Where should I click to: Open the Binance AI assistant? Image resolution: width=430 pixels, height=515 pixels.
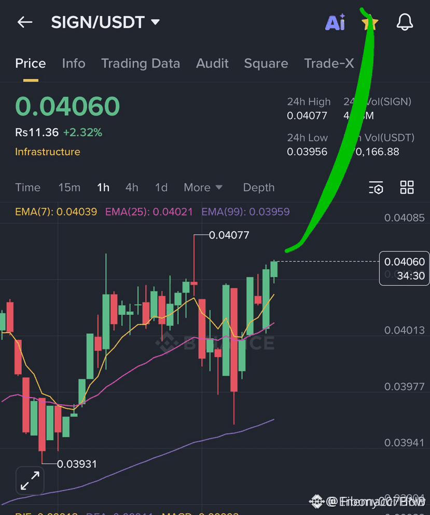(335, 22)
